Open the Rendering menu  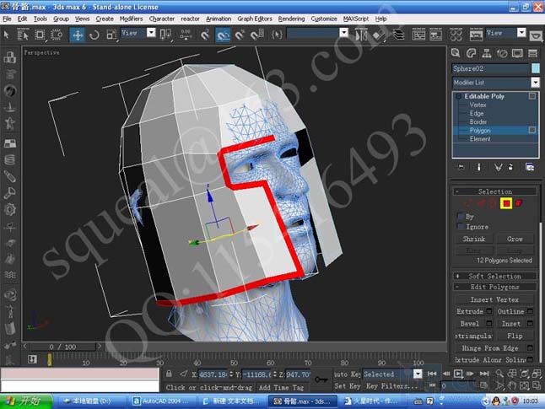[x=291, y=19]
